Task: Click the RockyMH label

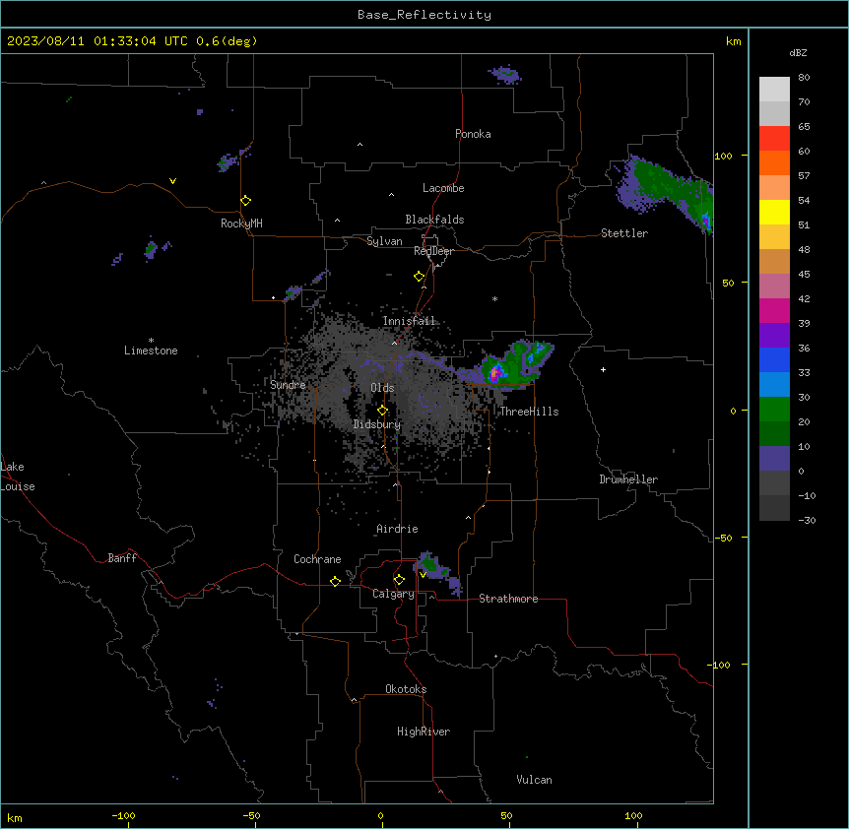Action: click(241, 223)
